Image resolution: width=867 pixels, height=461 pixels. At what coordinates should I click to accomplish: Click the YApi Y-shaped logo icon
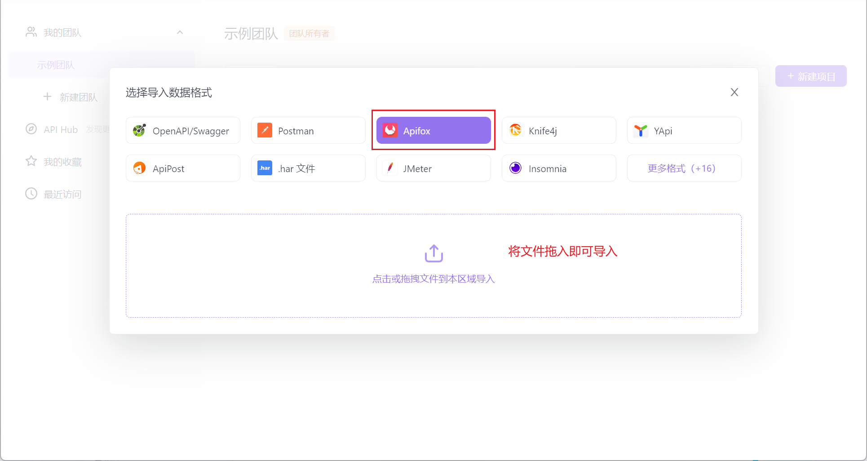pos(641,131)
